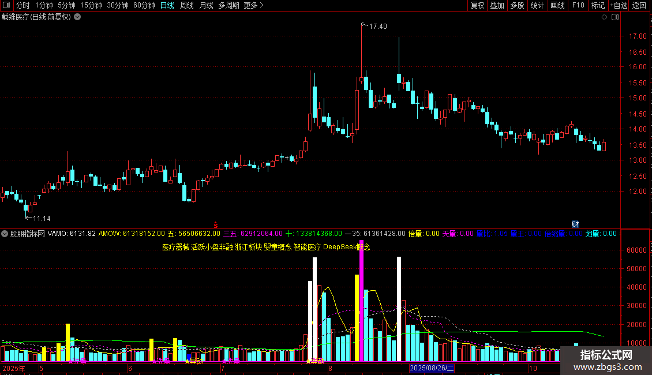652x375 pixels.
Task: Click the magenta volume bar in August
Action: 361,301
